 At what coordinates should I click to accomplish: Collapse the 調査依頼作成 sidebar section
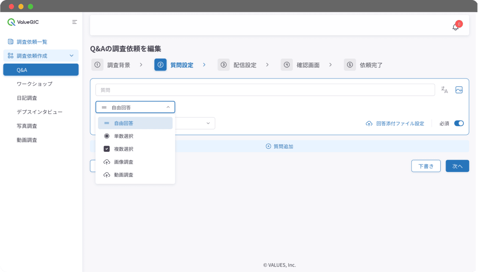click(71, 56)
